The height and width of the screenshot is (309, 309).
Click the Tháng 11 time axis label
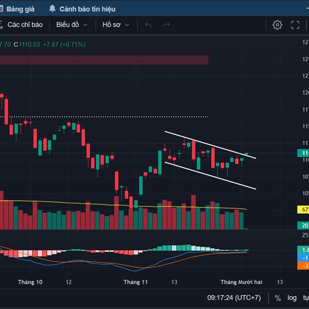click(x=135, y=282)
